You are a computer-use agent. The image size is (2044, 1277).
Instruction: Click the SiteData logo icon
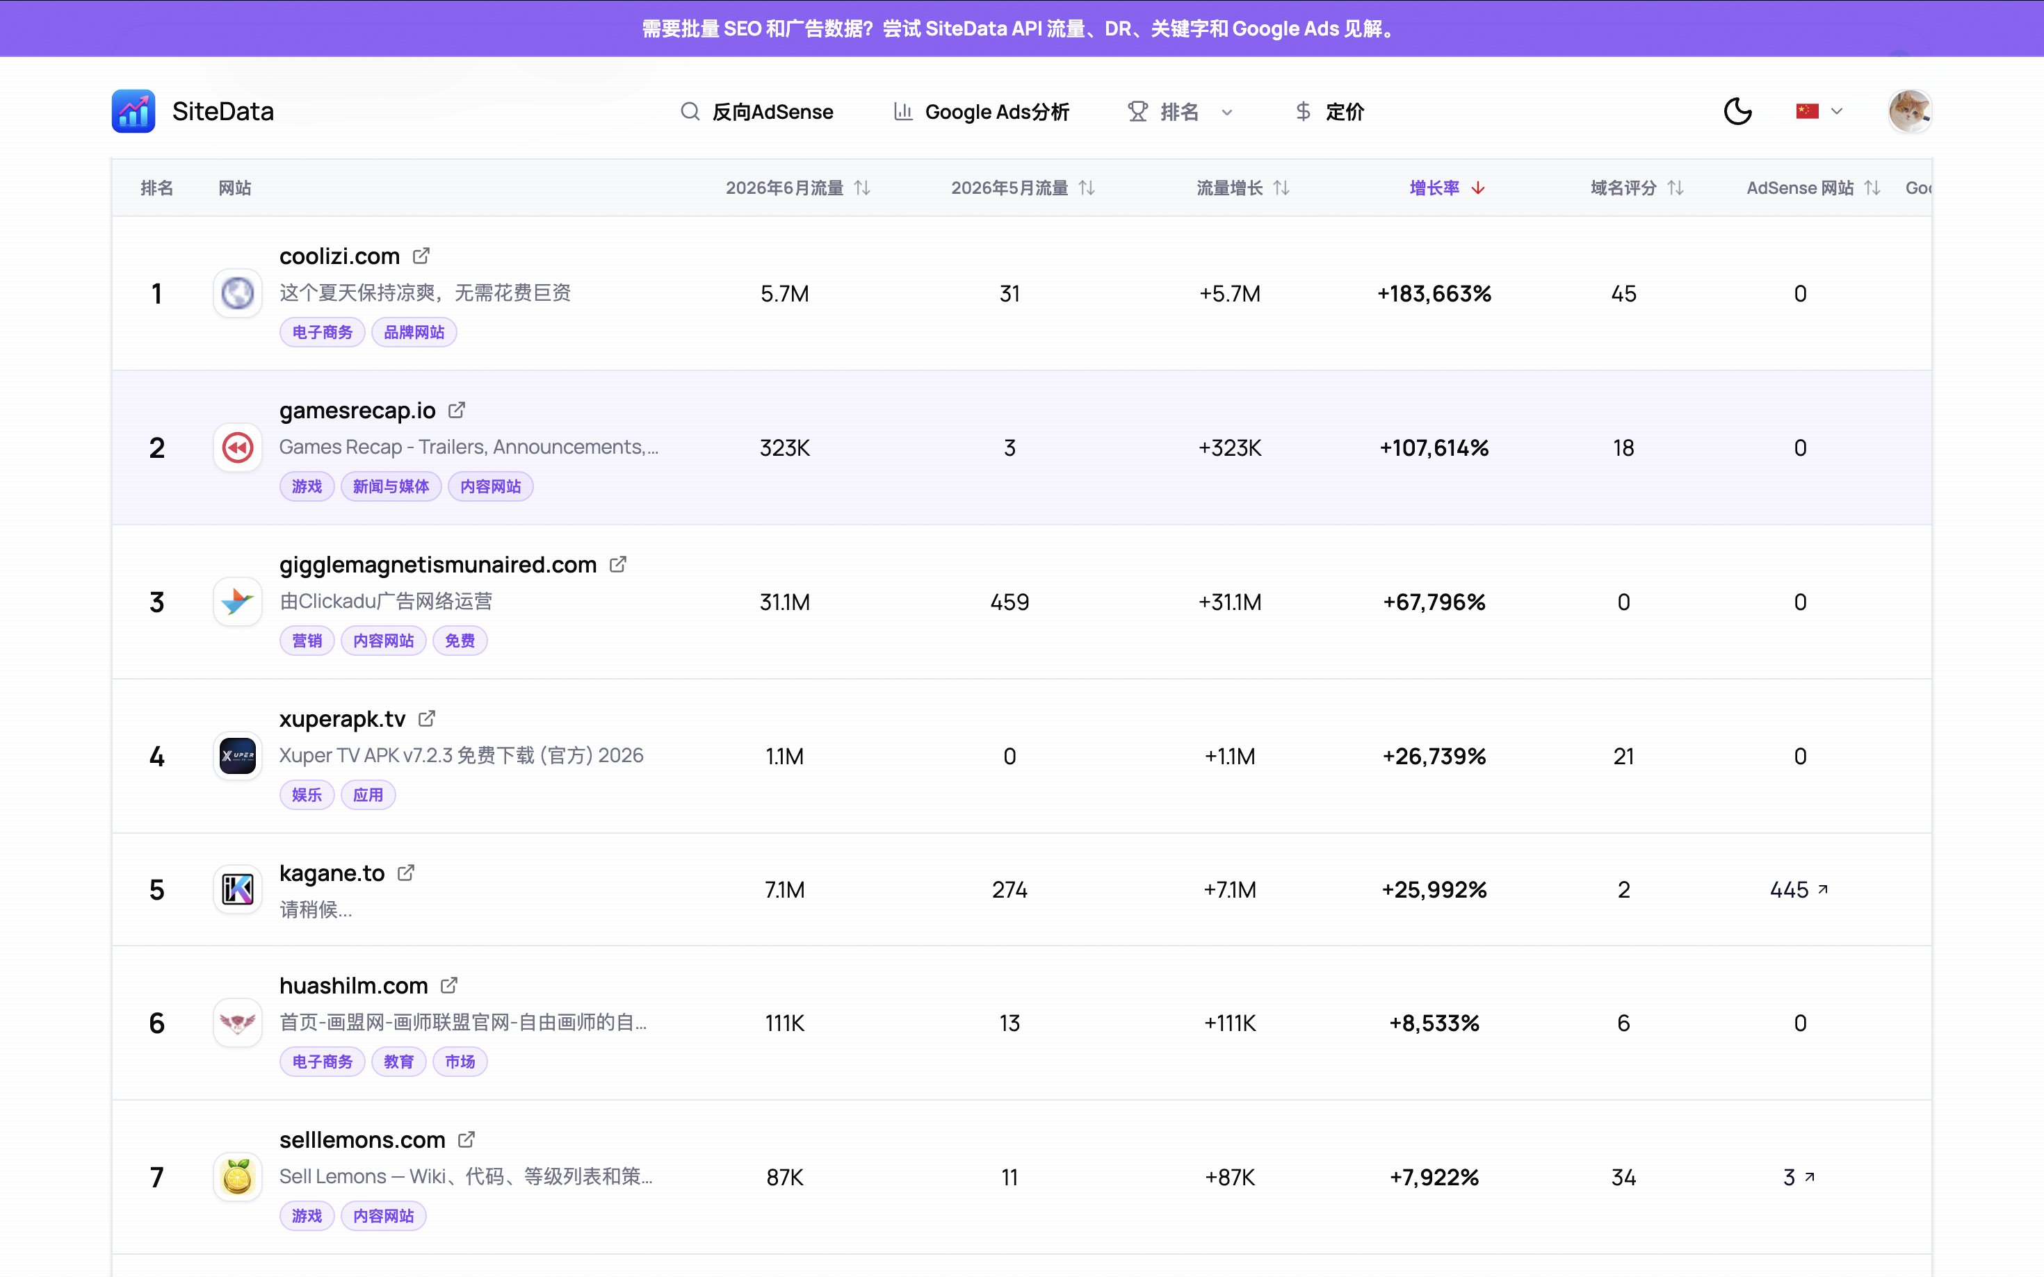pos(133,111)
